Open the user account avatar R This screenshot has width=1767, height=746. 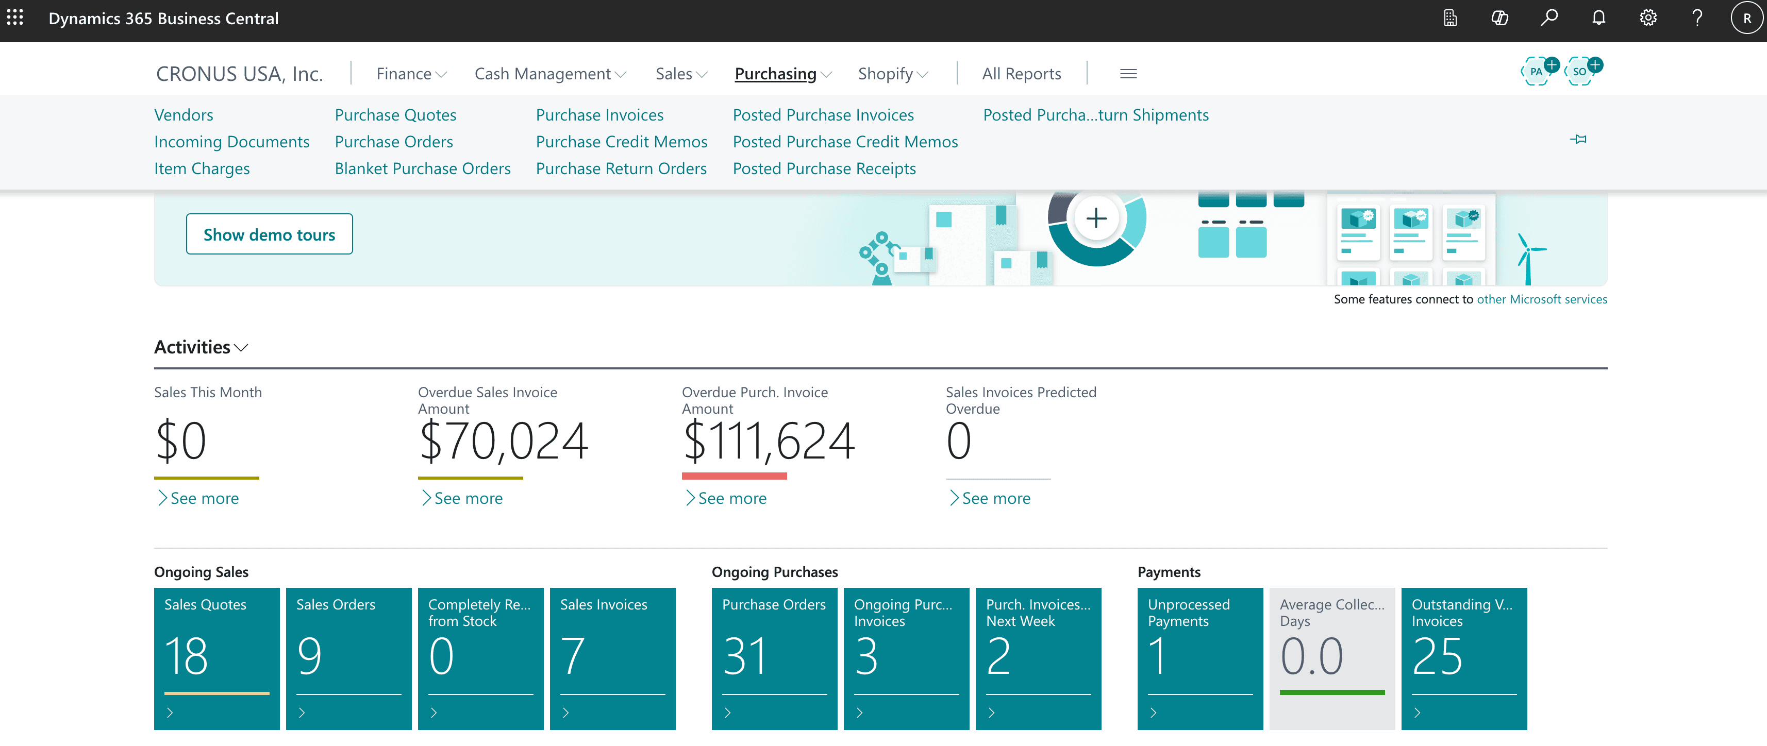tap(1746, 19)
